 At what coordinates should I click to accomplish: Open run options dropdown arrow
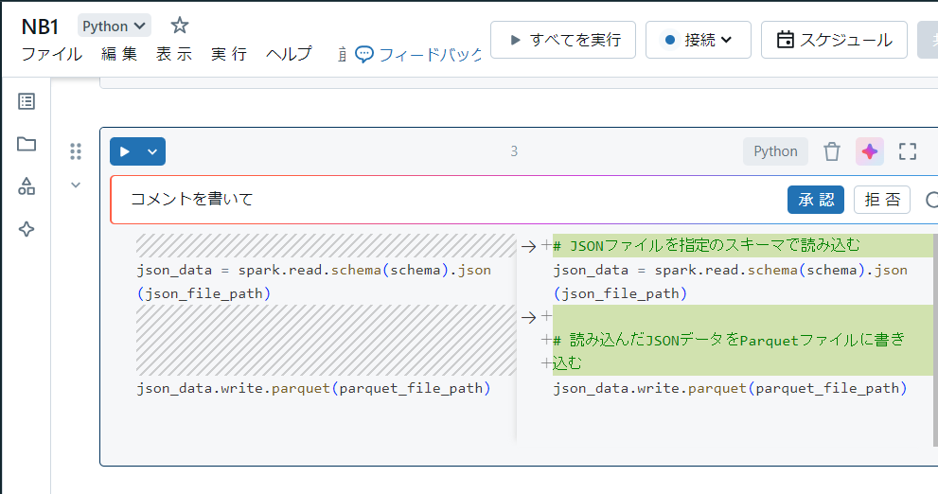coord(152,151)
